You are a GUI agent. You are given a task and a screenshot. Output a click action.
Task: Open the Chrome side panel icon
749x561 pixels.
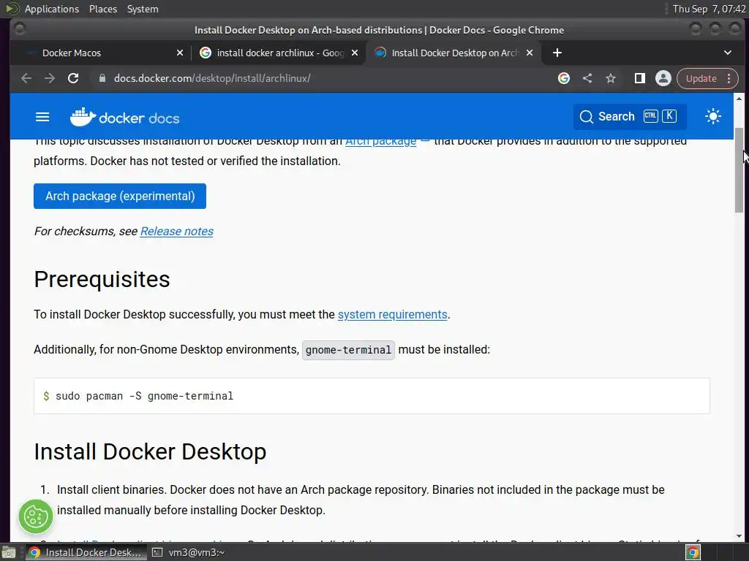[639, 78]
